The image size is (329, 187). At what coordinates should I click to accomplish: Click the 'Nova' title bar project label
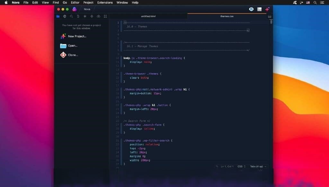(87, 9)
